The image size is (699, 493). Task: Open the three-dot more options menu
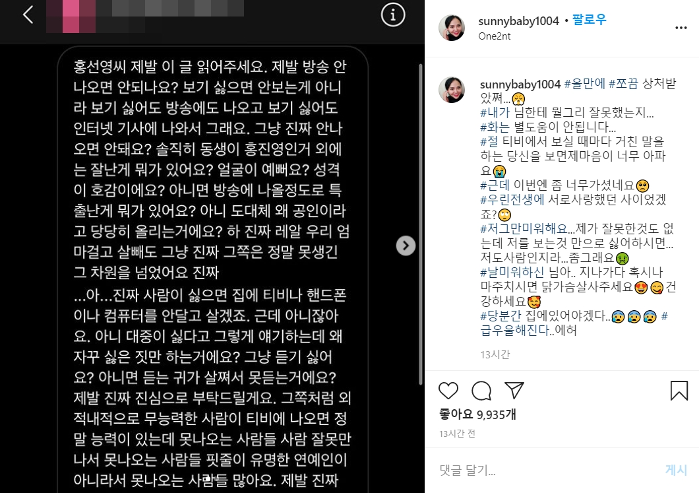click(681, 28)
